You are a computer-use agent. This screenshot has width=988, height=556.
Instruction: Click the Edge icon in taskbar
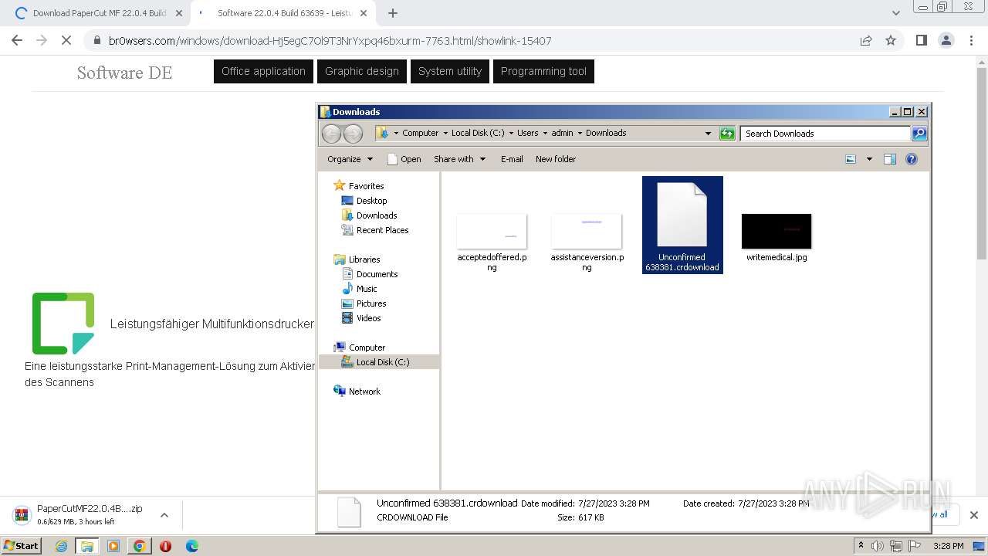click(191, 546)
